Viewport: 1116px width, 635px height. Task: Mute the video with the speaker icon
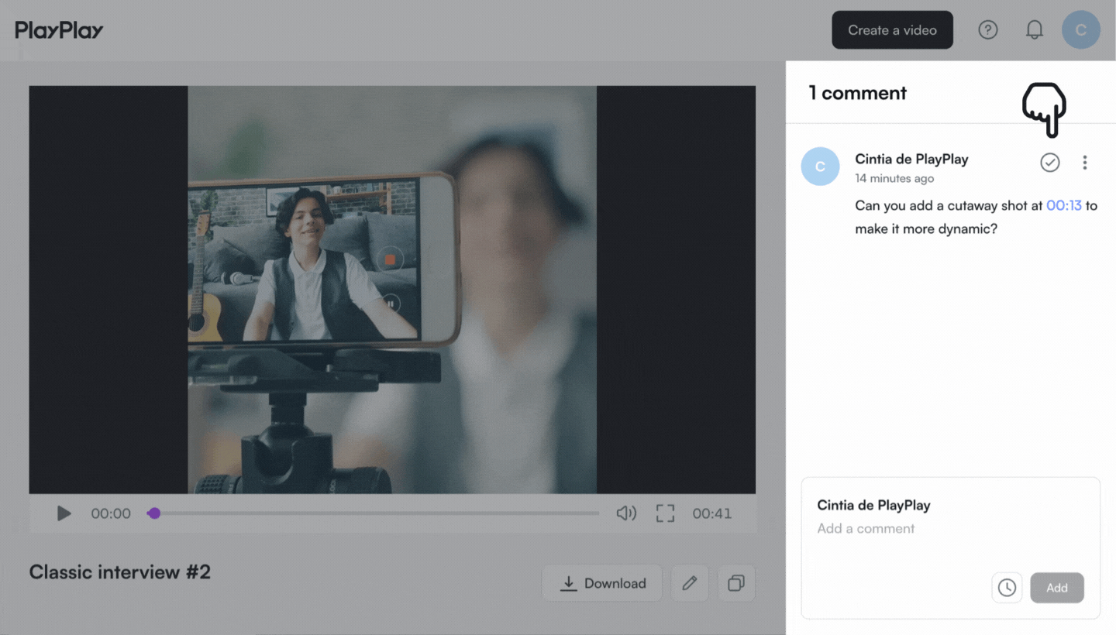coord(626,513)
